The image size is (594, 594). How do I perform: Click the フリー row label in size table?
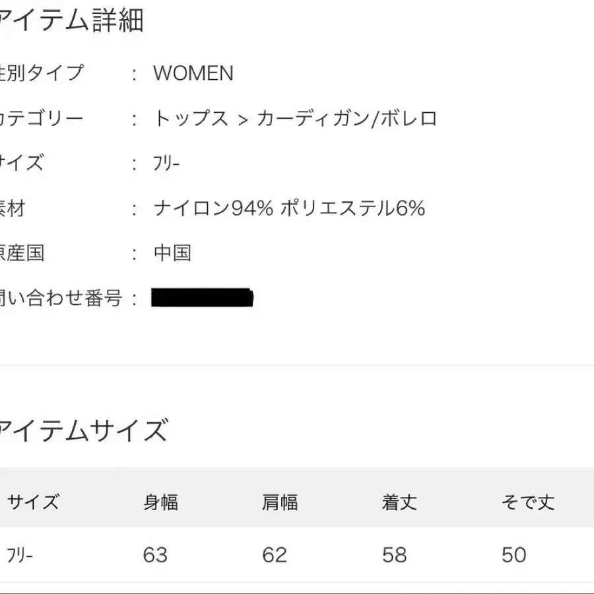tap(20, 555)
